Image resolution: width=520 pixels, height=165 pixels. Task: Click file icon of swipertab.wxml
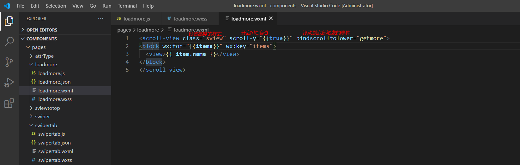(x=34, y=151)
